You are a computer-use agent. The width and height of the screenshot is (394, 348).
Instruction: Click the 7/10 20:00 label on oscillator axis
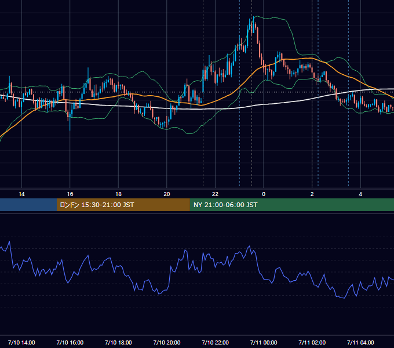(167, 342)
